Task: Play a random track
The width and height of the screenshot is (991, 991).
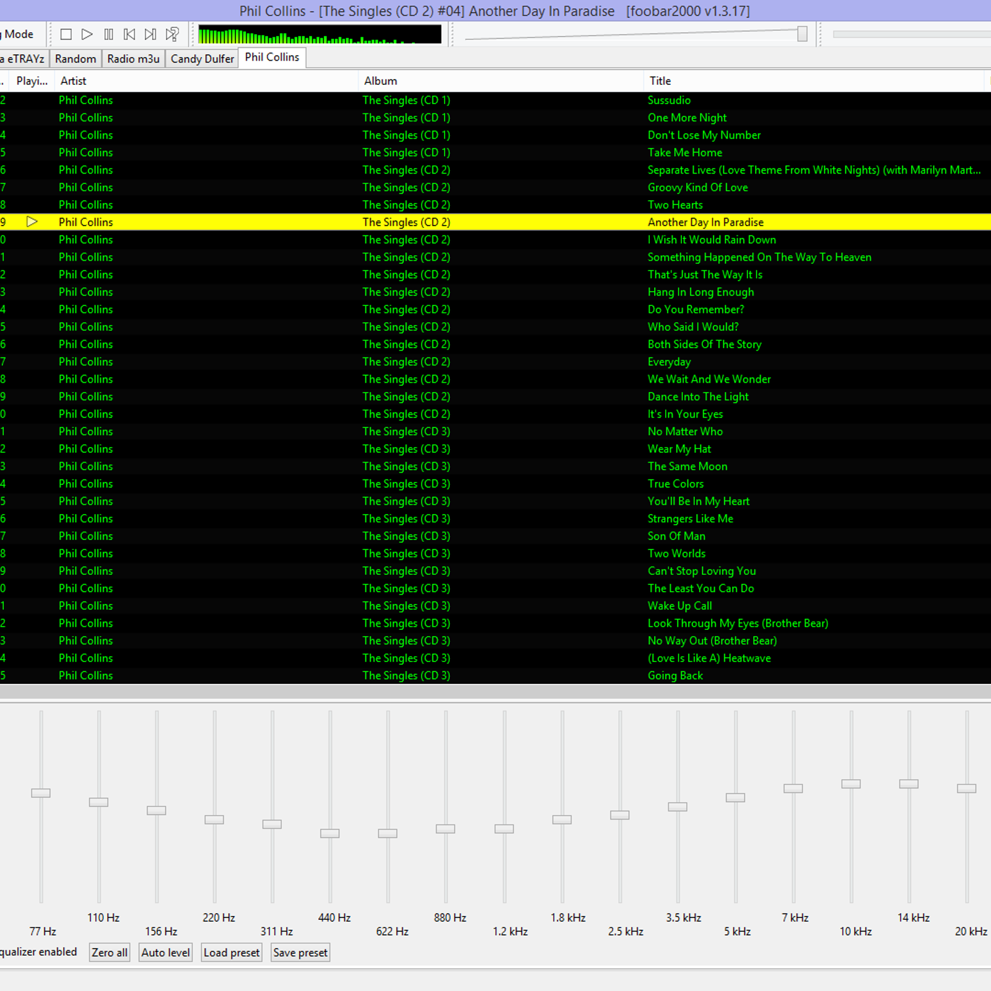Action: click(x=172, y=34)
